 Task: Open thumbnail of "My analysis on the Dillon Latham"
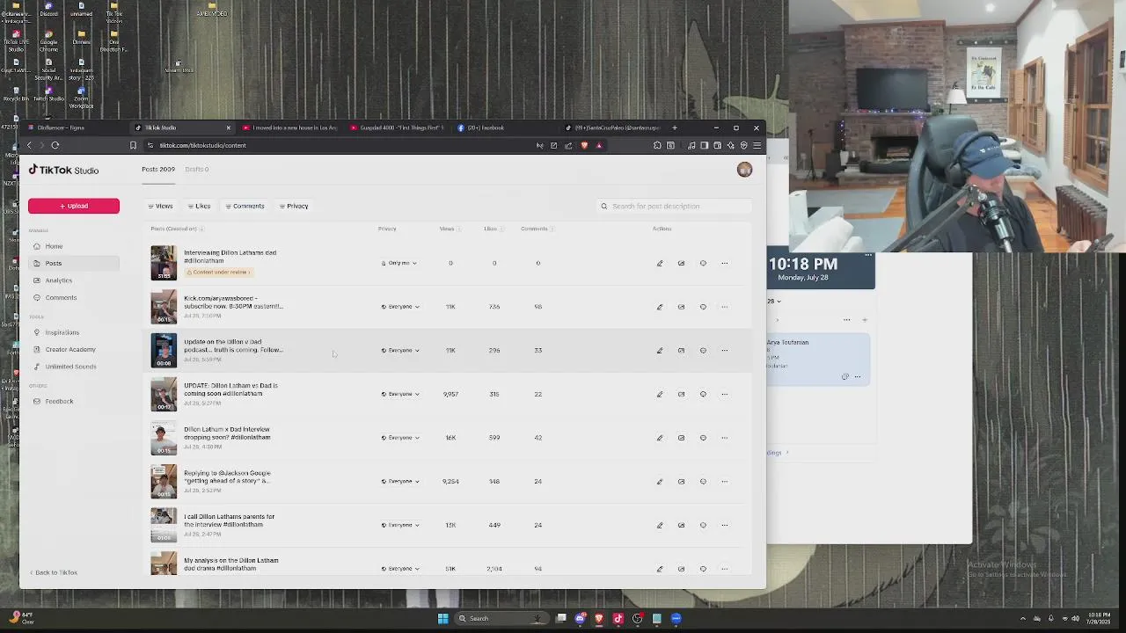click(164, 564)
